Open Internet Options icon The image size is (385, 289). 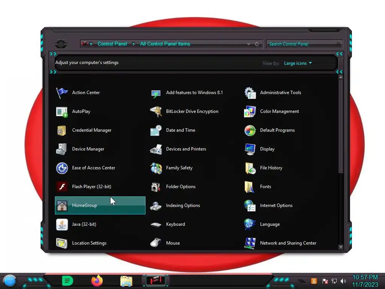click(x=250, y=206)
